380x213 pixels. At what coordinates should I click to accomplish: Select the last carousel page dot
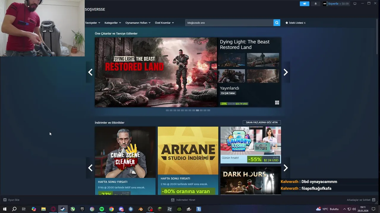[209, 110]
